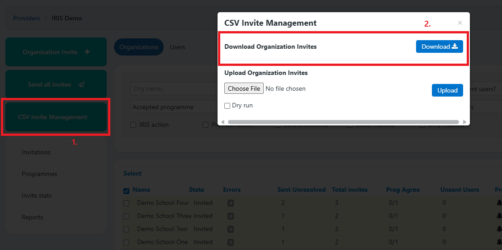Click the Upload button in the dialog
Screen dimensions: 502x250
coord(447,90)
